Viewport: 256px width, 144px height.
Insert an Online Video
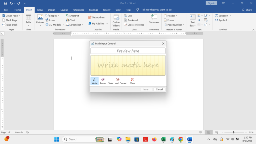tap(116, 20)
